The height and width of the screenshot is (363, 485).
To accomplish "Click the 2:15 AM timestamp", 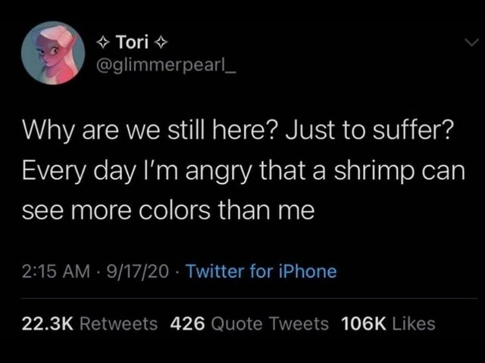I will pos(55,271).
